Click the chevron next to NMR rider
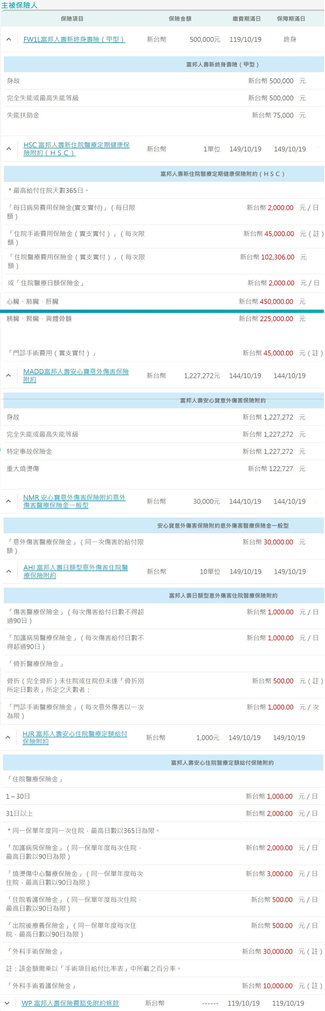Screen dimensions: 325x1011 8,501
